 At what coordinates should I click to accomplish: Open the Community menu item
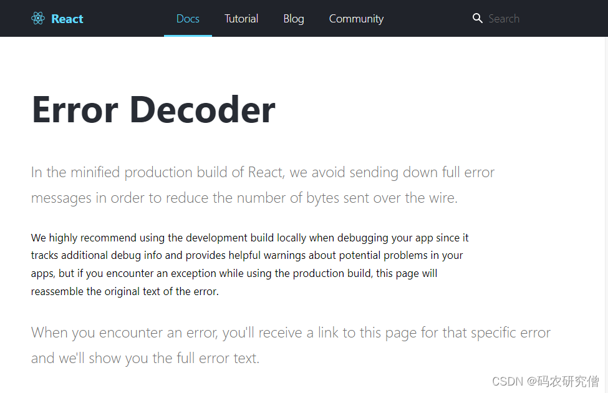coord(356,19)
